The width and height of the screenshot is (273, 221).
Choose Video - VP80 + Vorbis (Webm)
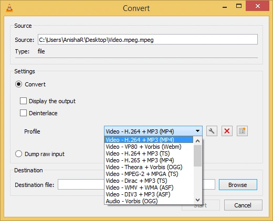click(x=149, y=147)
